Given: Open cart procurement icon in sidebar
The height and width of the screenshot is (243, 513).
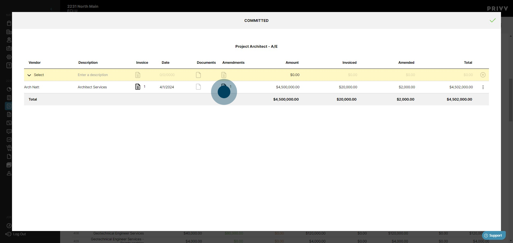Looking at the screenshot, I should click(9, 148).
